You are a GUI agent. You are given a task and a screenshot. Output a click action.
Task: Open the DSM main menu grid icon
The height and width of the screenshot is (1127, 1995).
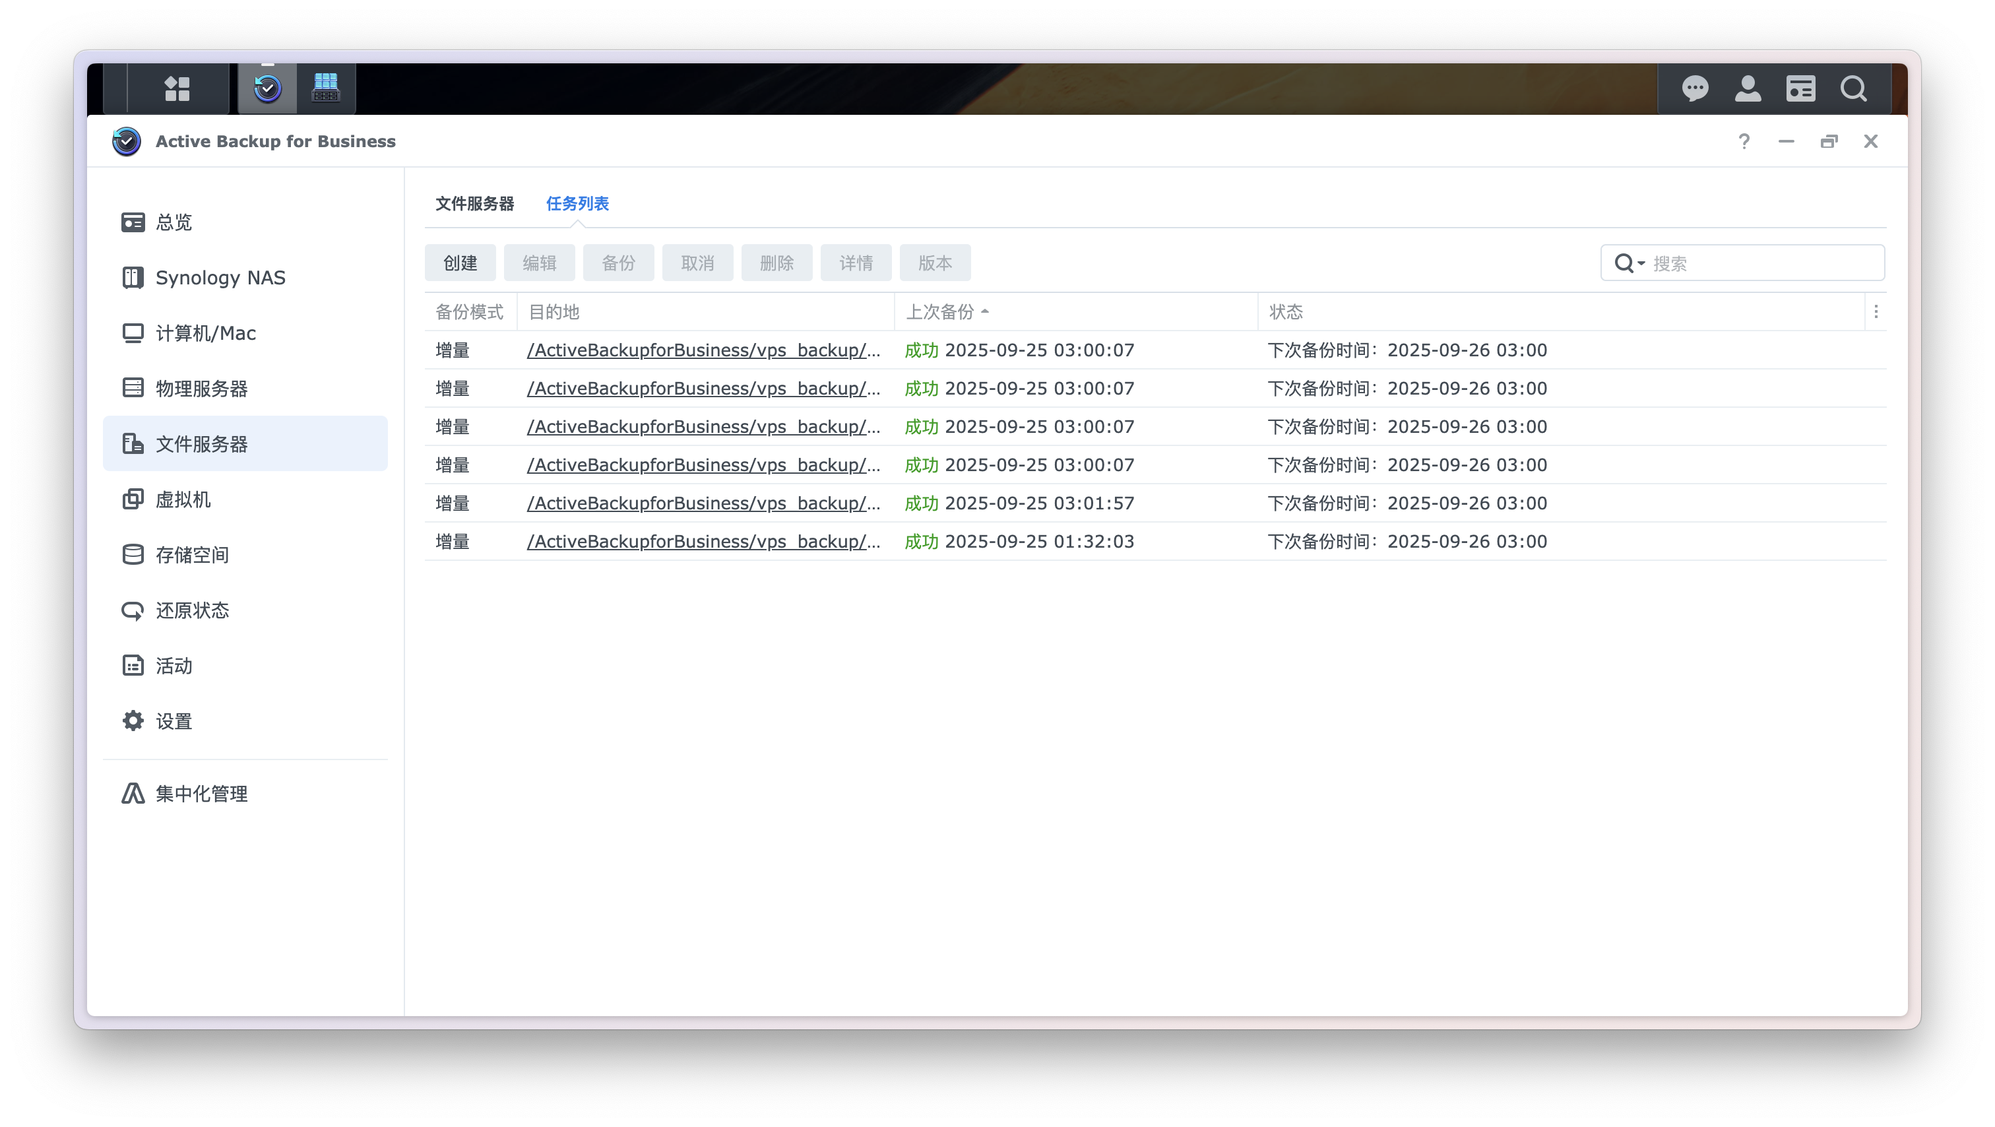coord(177,89)
